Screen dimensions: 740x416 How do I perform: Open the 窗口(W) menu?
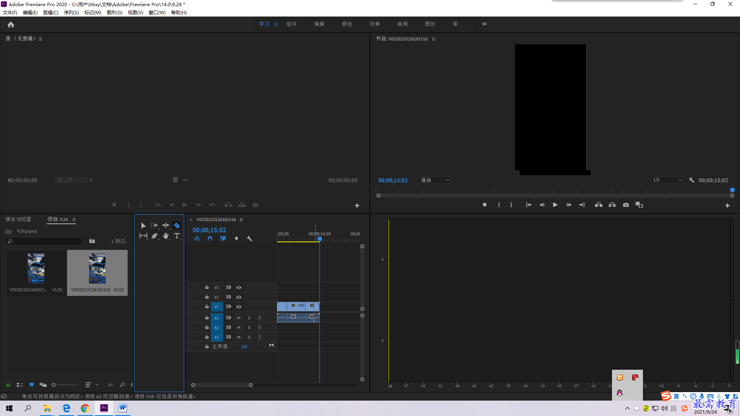tap(157, 13)
